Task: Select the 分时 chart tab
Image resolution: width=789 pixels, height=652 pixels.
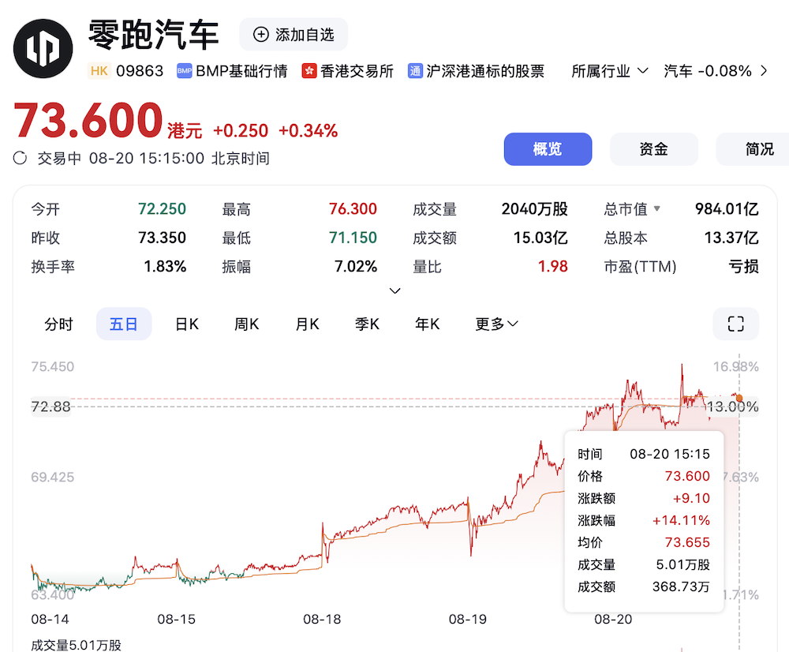Action: click(58, 324)
